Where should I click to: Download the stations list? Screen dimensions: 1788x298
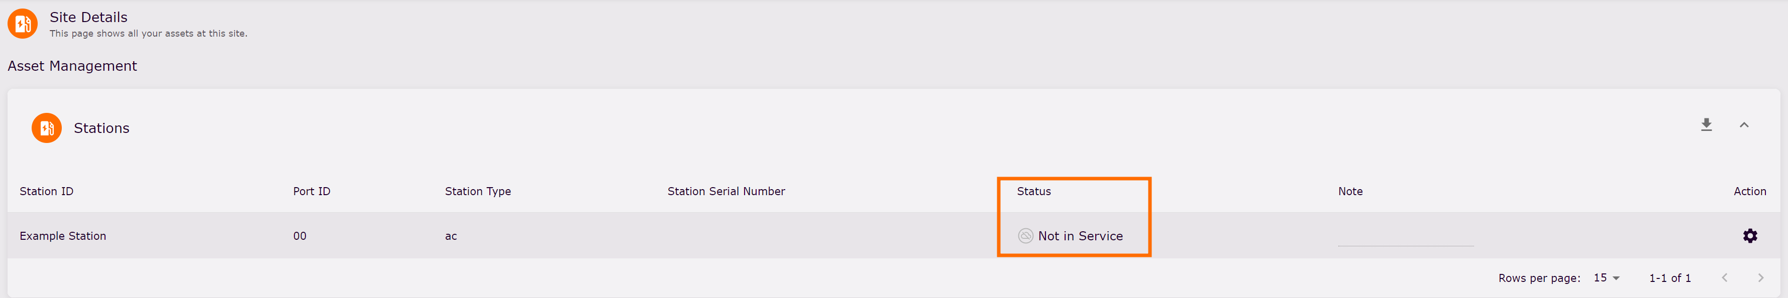(x=1706, y=125)
